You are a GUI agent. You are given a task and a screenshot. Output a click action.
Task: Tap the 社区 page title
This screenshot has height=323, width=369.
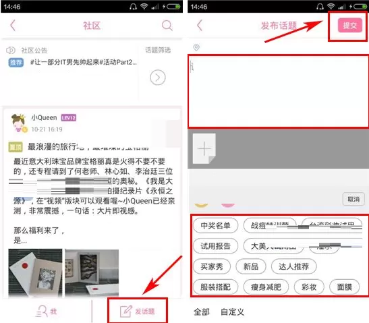click(x=92, y=26)
